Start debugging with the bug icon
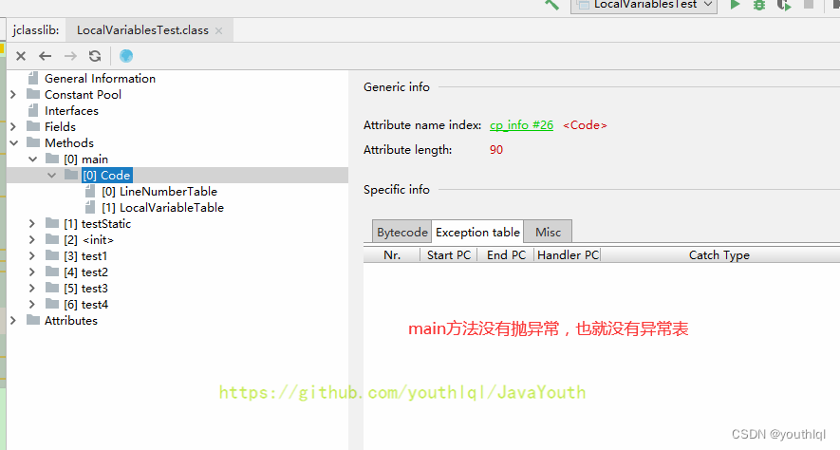The image size is (840, 450). (x=759, y=5)
